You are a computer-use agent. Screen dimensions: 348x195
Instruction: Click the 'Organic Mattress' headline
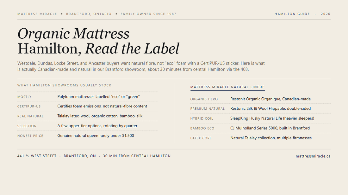(73, 34)
